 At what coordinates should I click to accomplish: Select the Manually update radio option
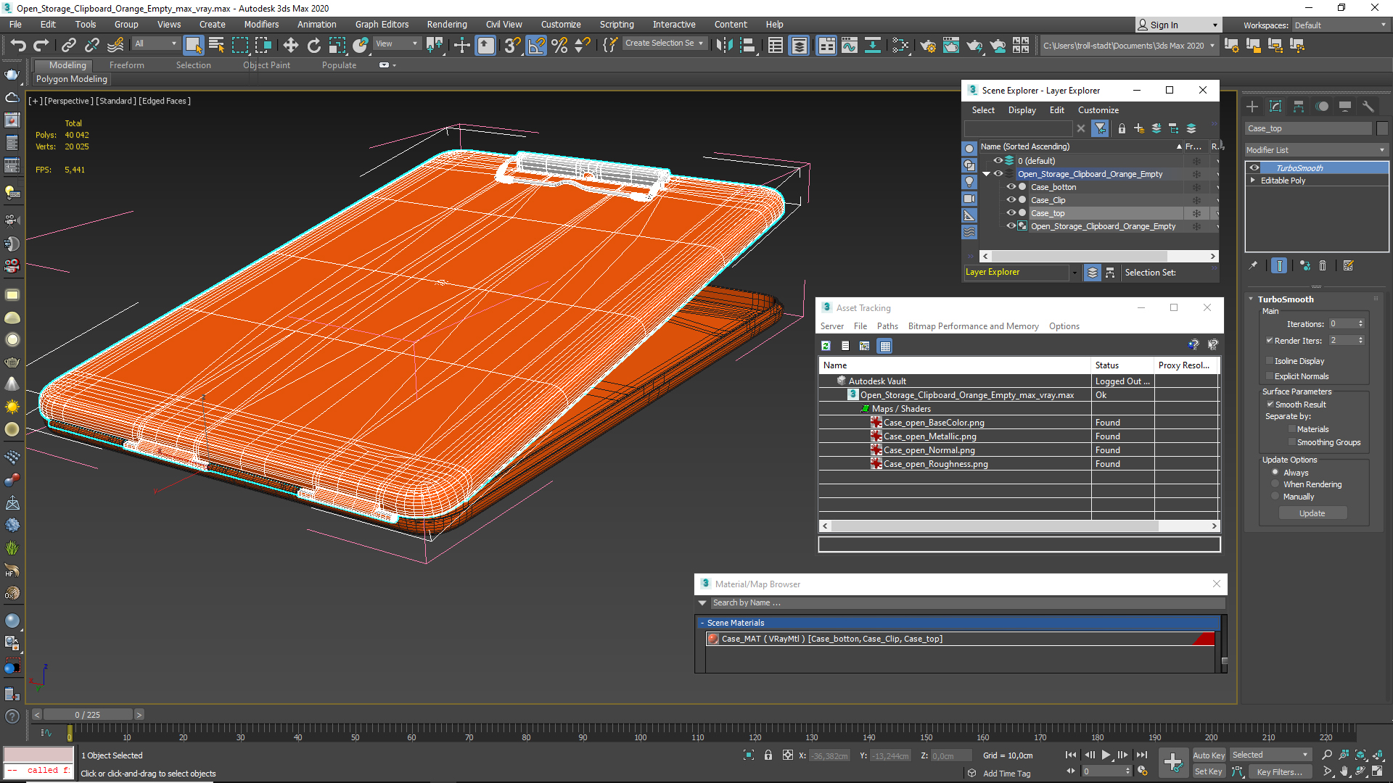click(1275, 497)
